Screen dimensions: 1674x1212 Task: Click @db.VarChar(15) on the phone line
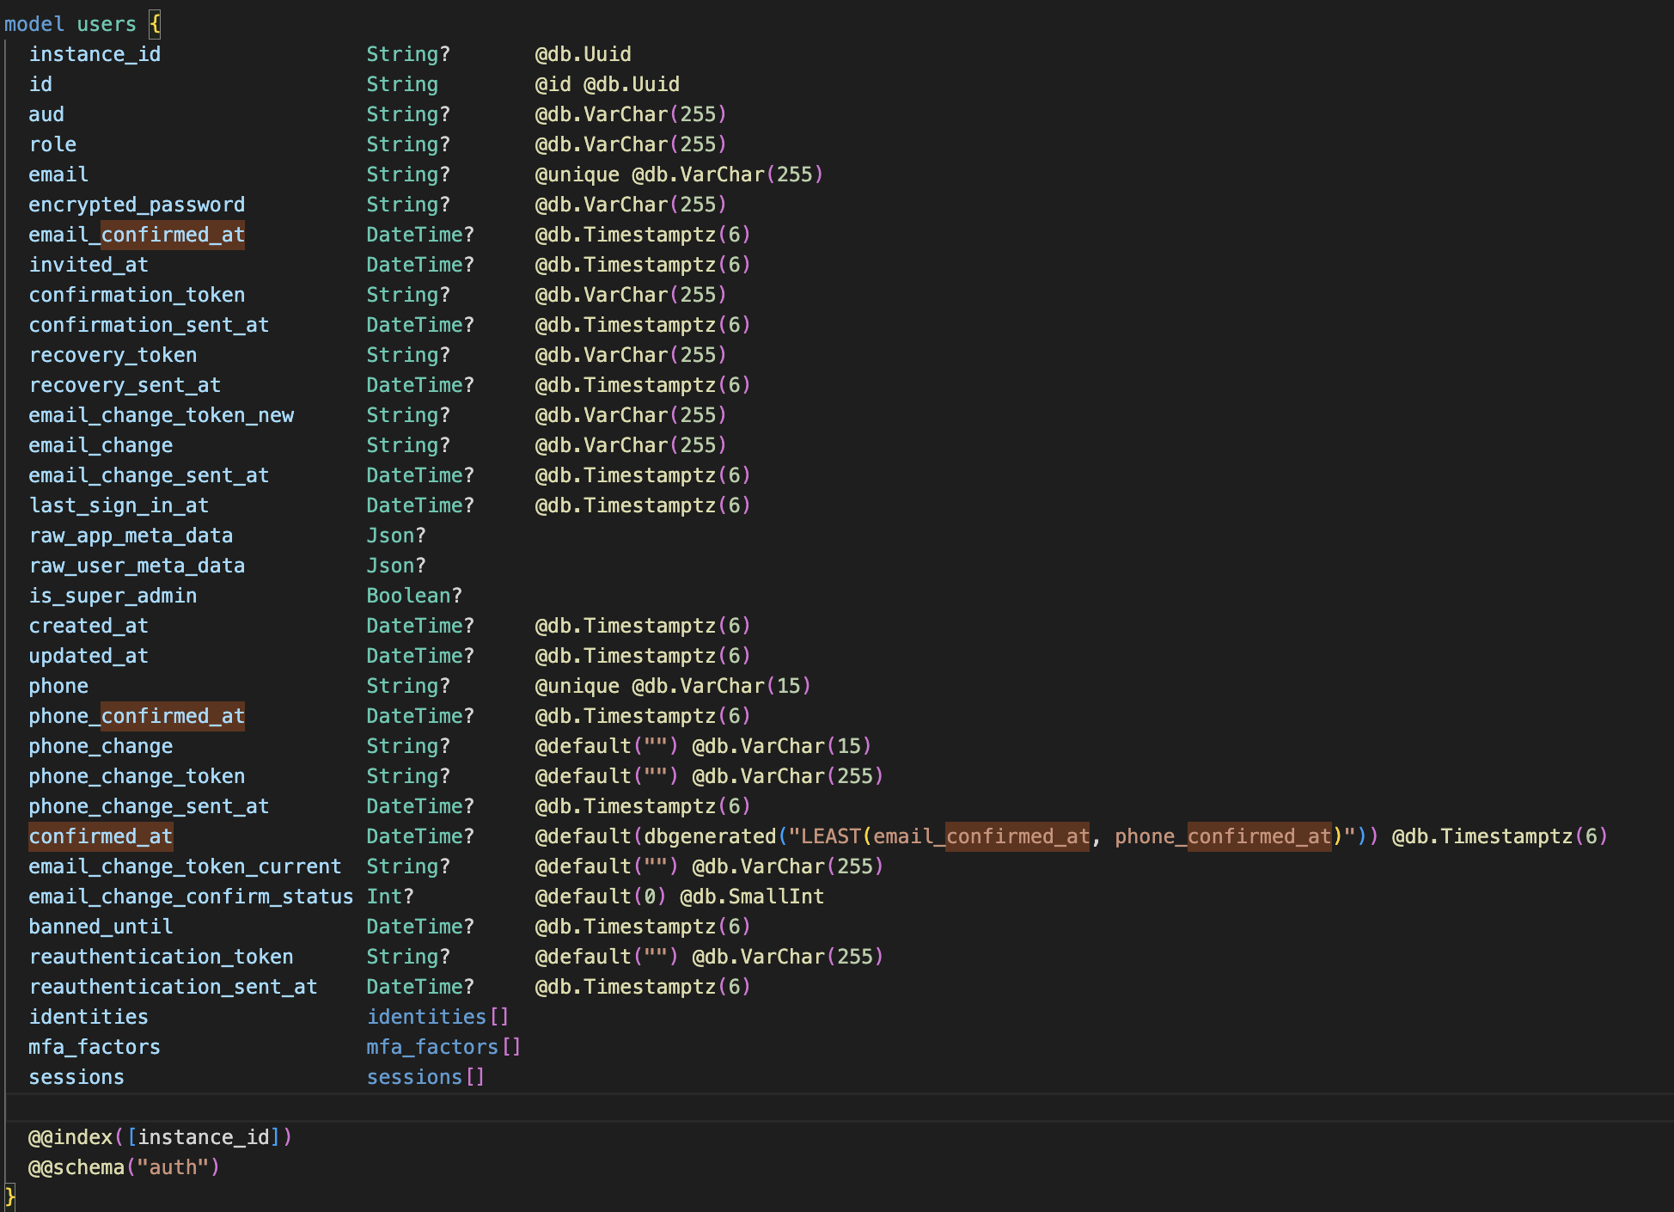coord(721,686)
